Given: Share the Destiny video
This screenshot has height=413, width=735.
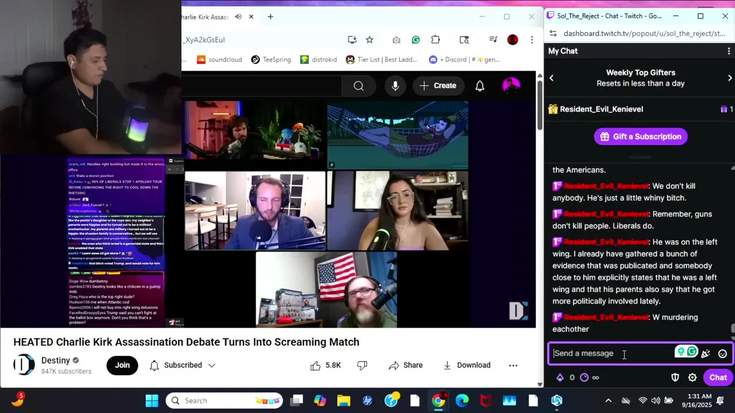Looking at the screenshot, I should (405, 365).
